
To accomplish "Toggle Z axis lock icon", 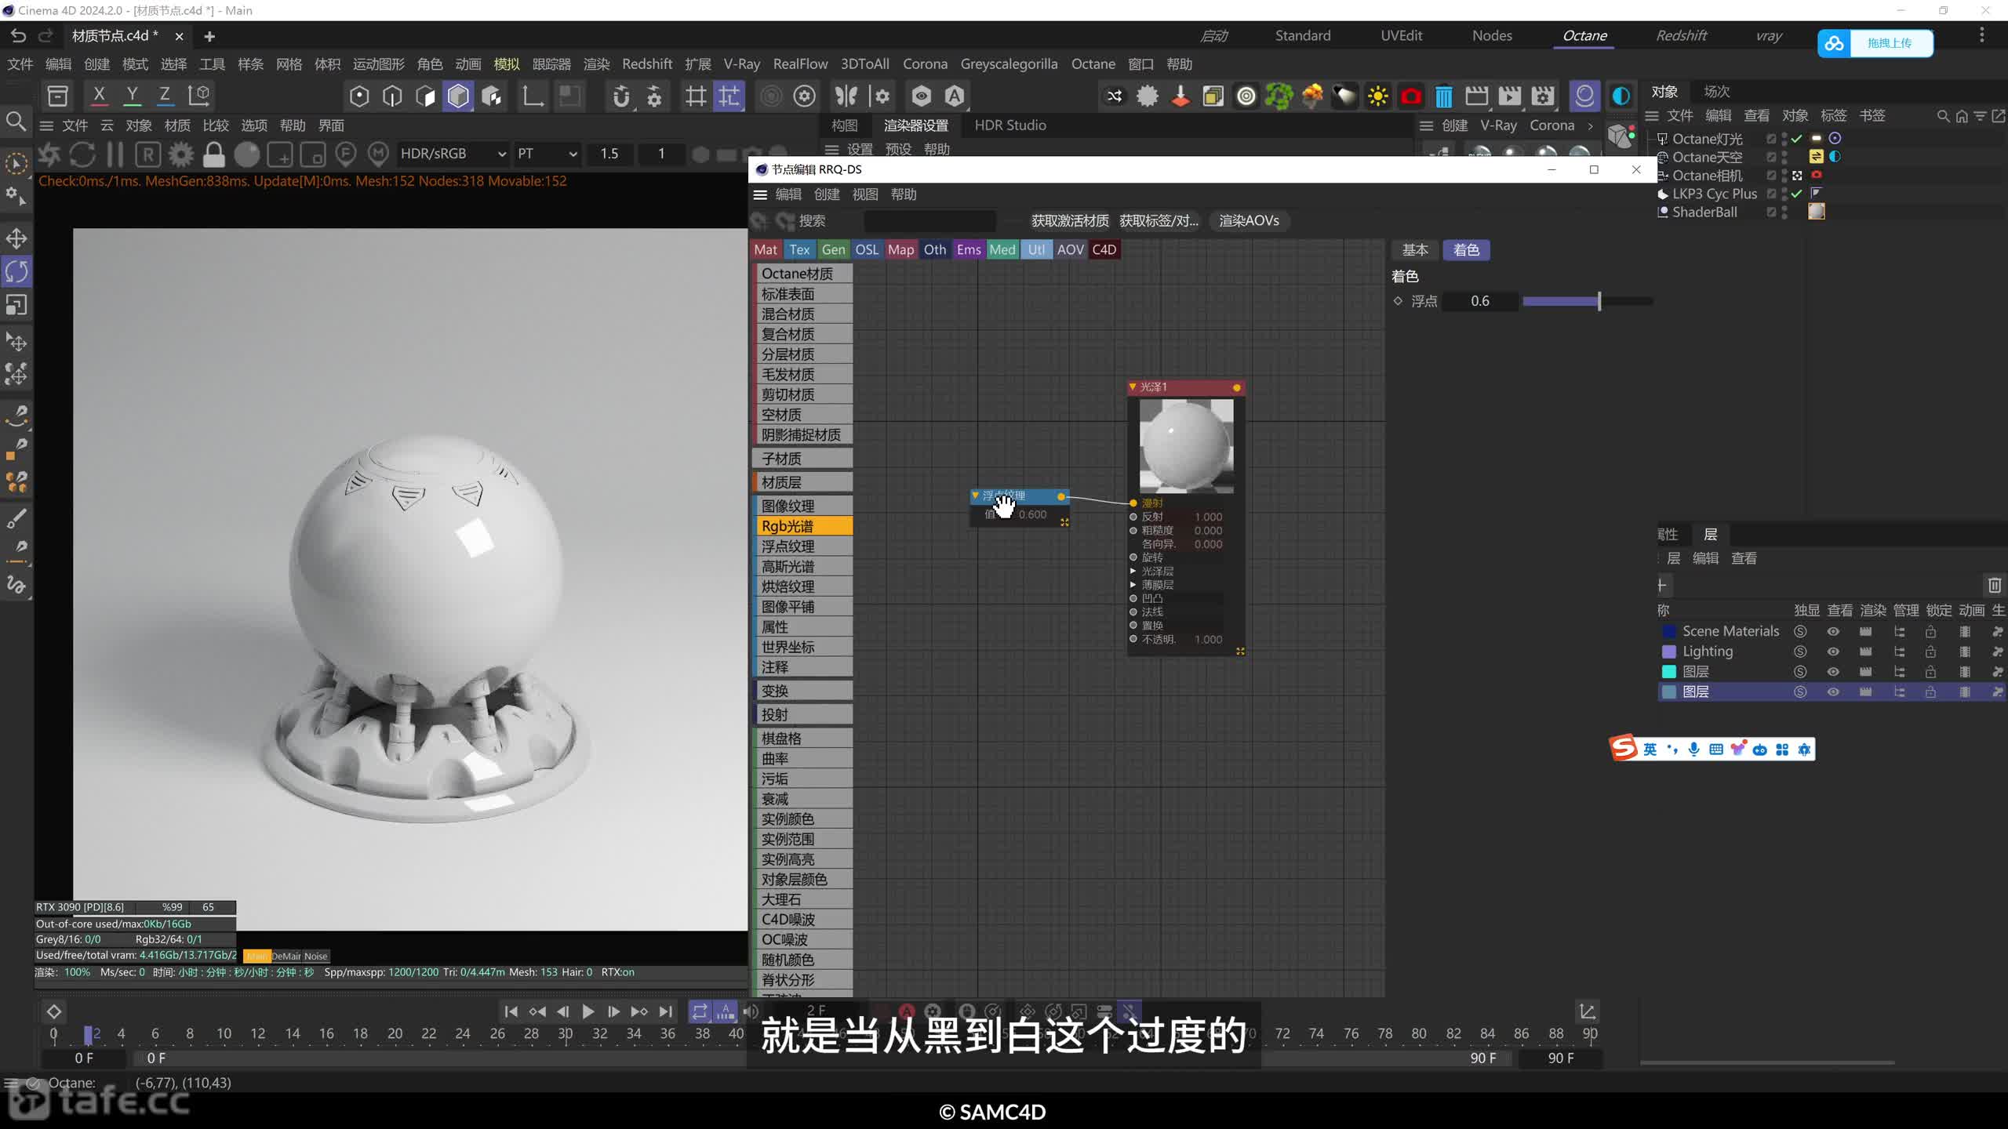I will (165, 96).
